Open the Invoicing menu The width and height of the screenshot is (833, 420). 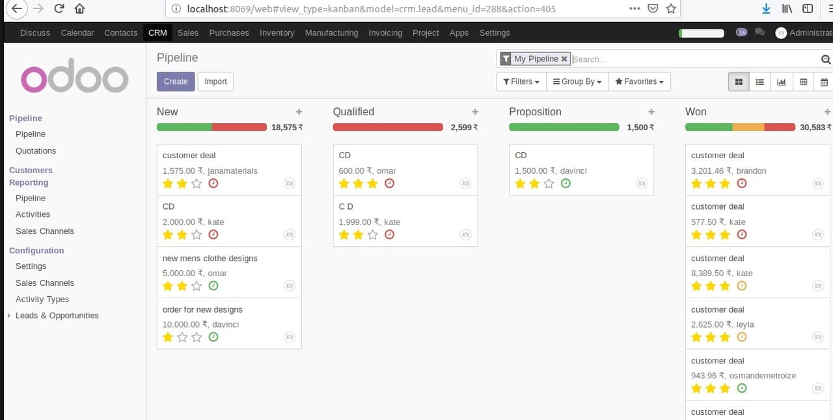pyautogui.click(x=385, y=33)
